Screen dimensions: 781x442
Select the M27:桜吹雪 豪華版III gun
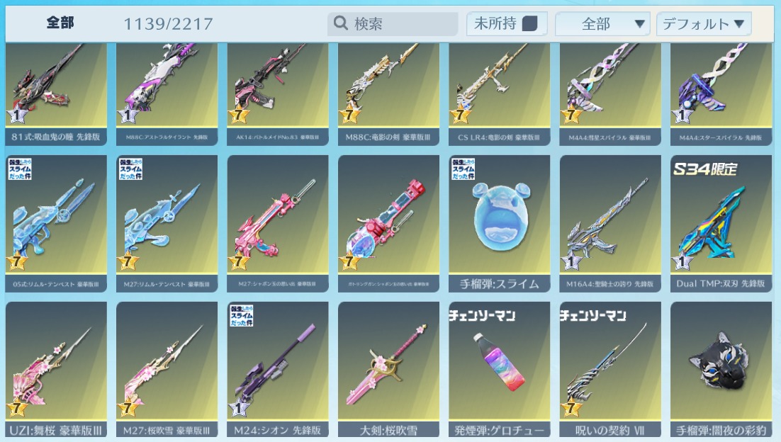167,369
